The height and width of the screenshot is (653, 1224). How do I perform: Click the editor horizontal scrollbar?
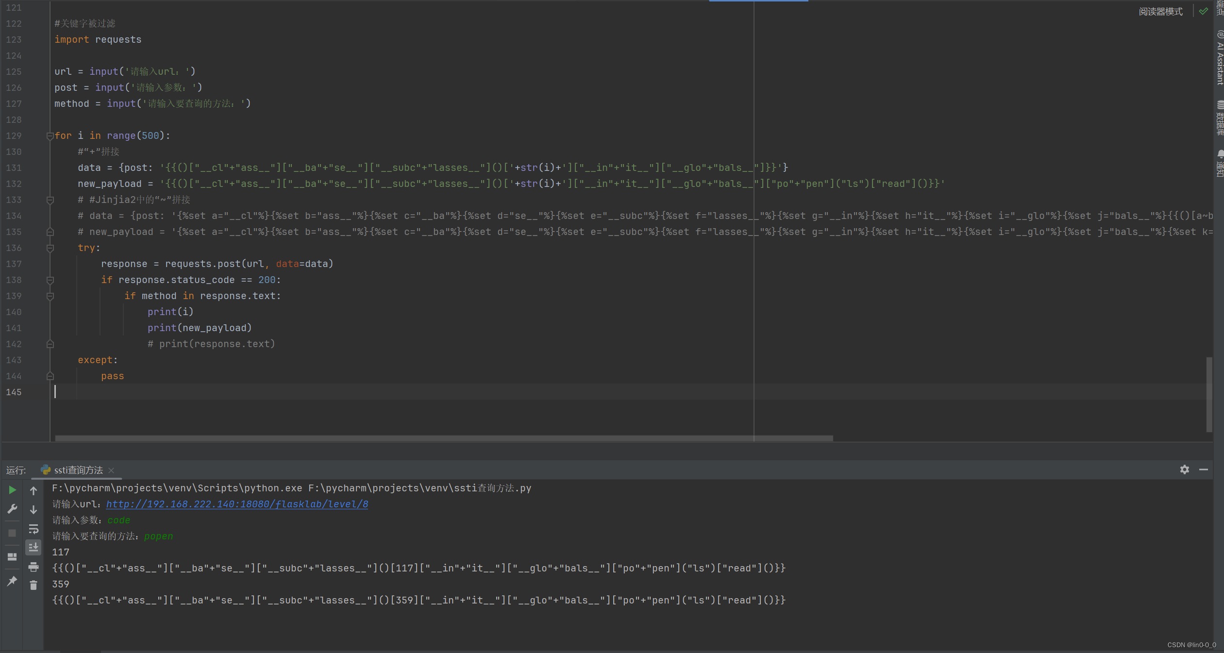click(x=444, y=438)
